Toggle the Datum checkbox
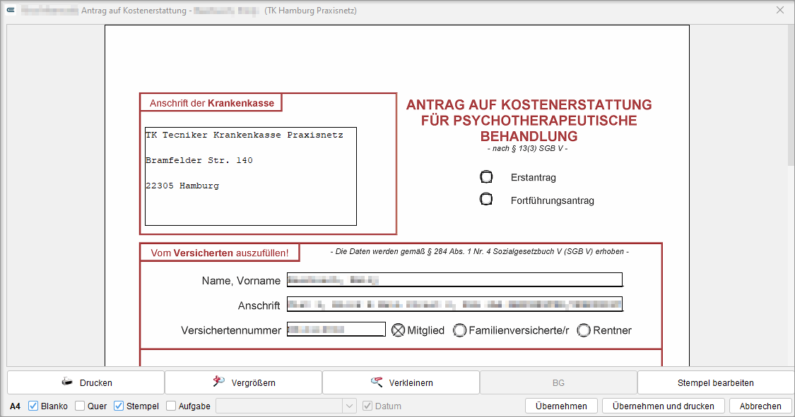This screenshot has width=795, height=417. [367, 406]
